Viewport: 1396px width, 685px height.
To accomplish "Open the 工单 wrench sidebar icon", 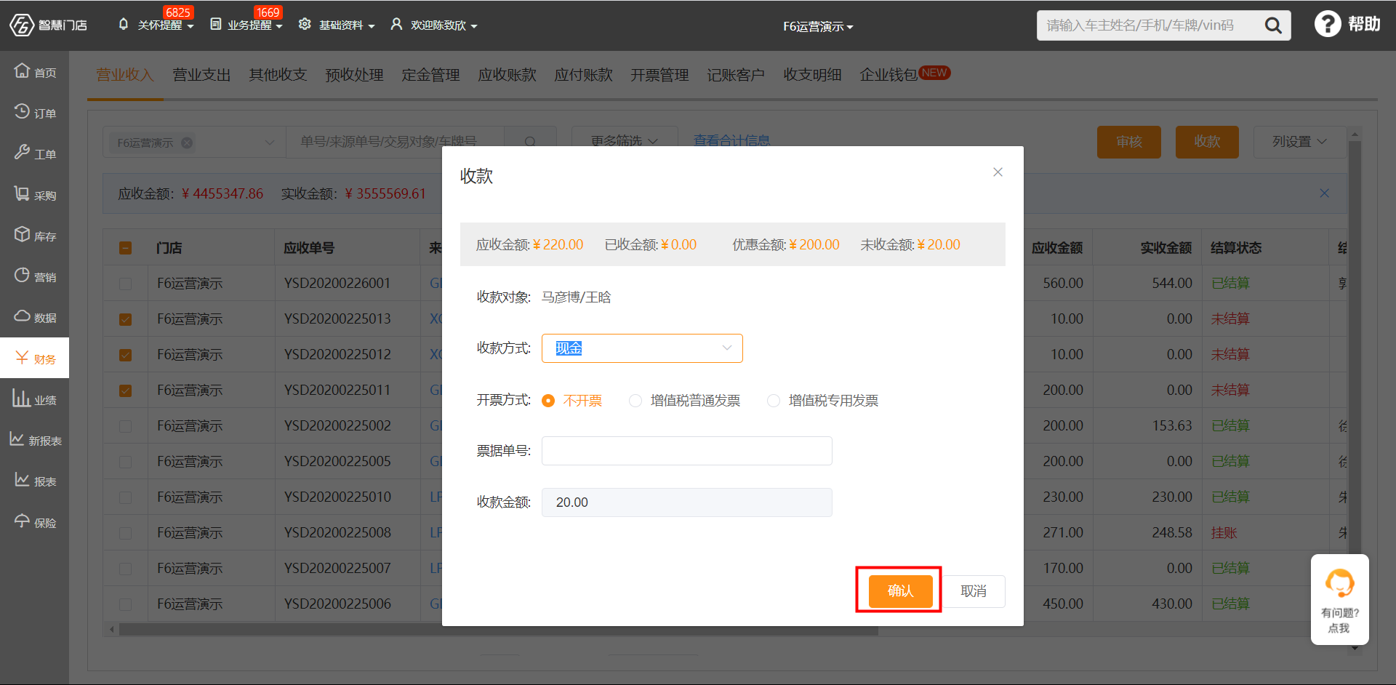I will tap(22, 152).
